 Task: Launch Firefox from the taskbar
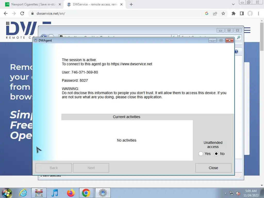71,193
